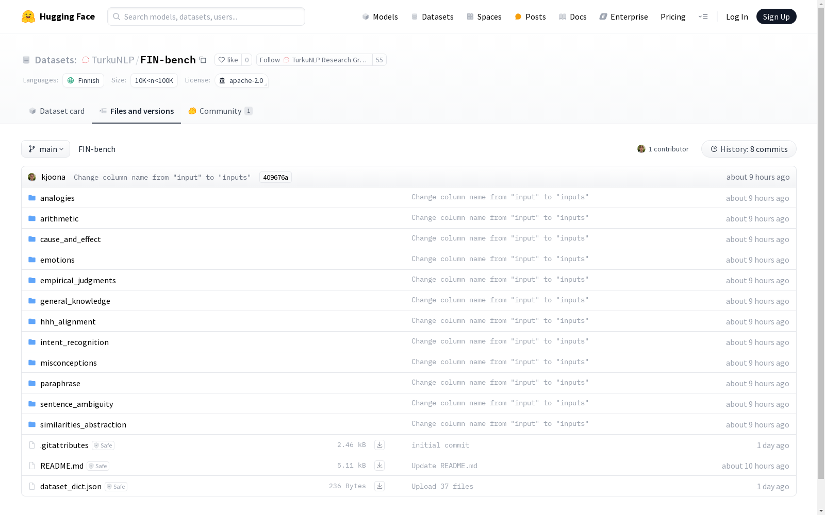The width and height of the screenshot is (825, 515).
Task: Open the History: 8 commits list
Action: [749, 149]
